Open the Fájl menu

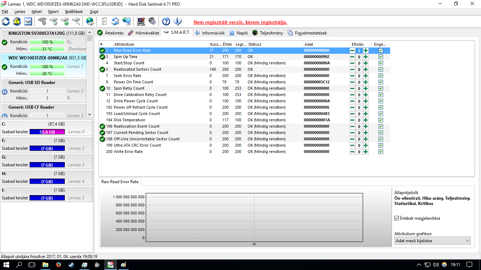5,12
